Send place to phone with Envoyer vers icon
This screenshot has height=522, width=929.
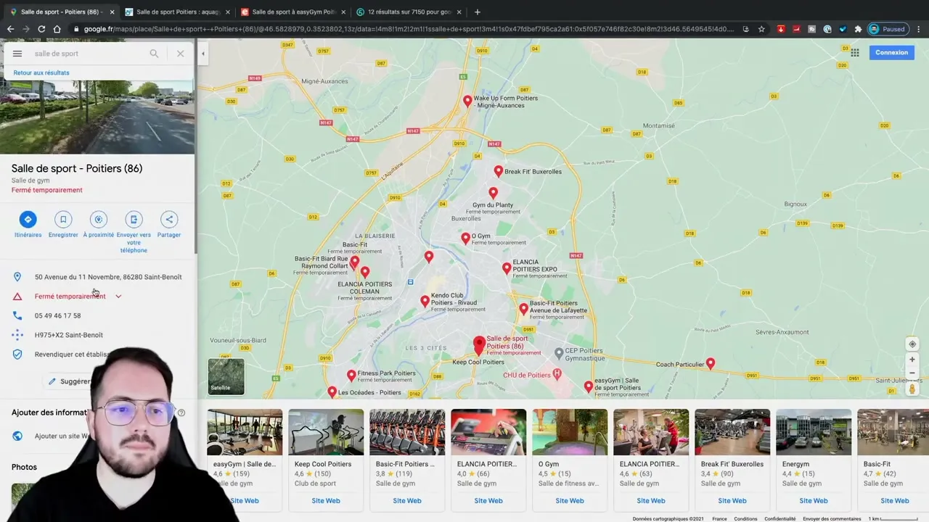tap(134, 219)
